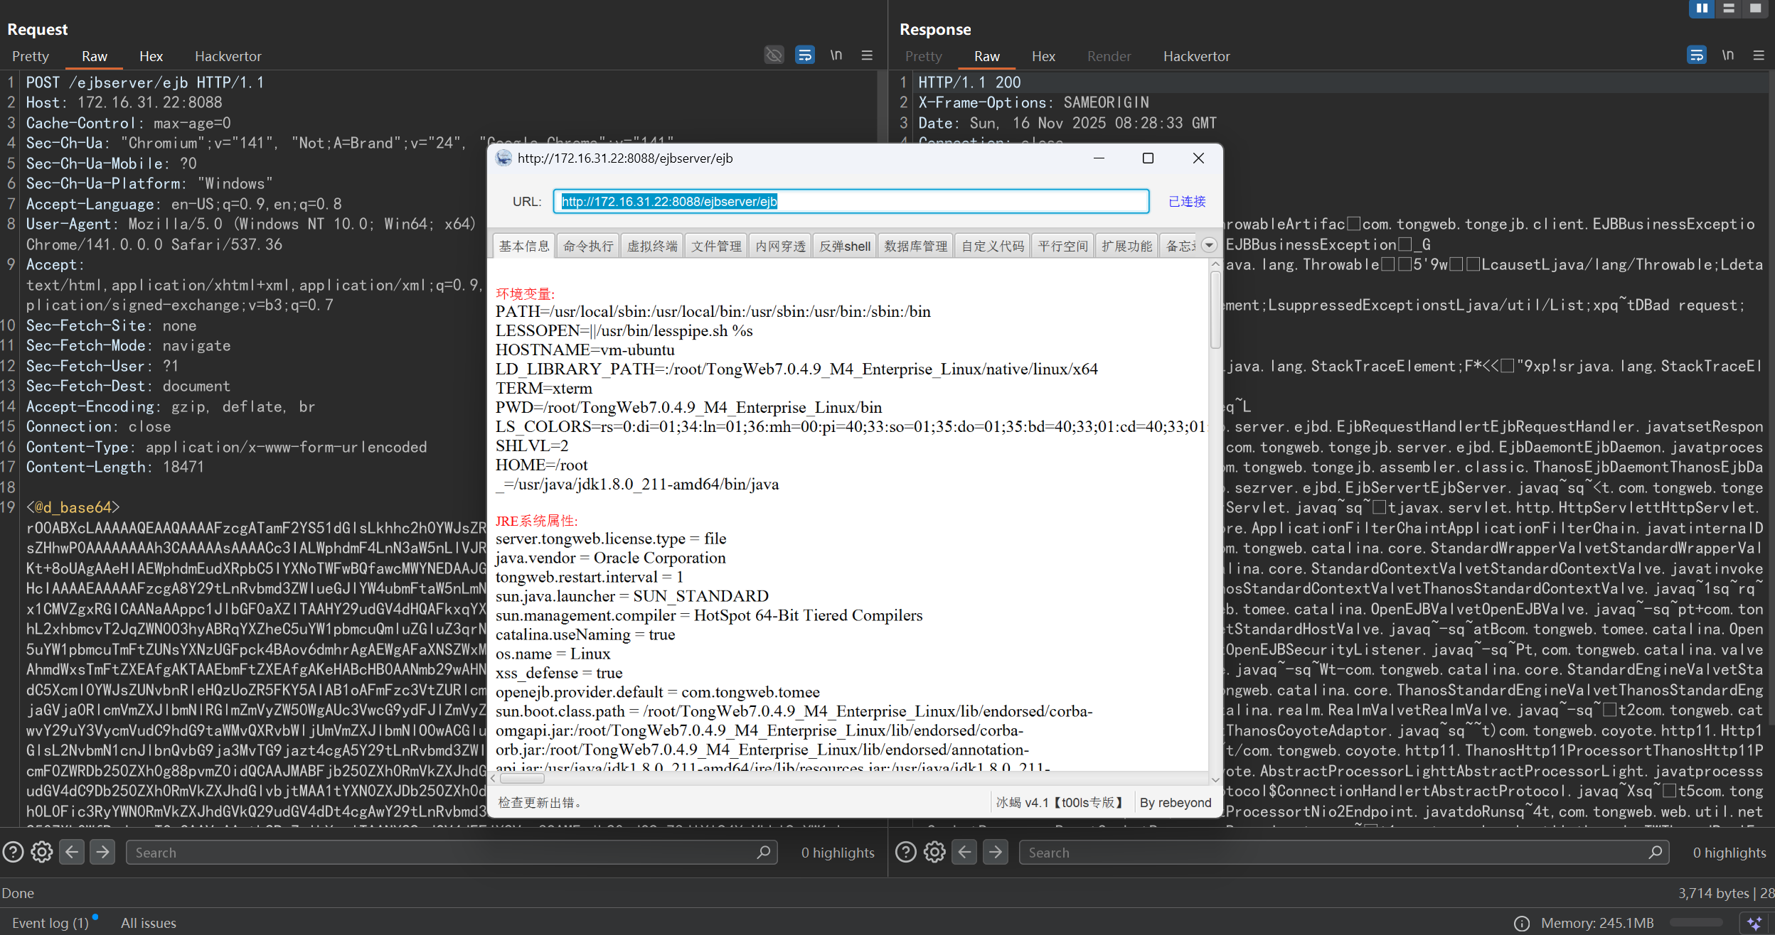Viewport: 1775px width, 935px height.
Task: Show newline characters in the Response panel
Action: [x=1727, y=55]
